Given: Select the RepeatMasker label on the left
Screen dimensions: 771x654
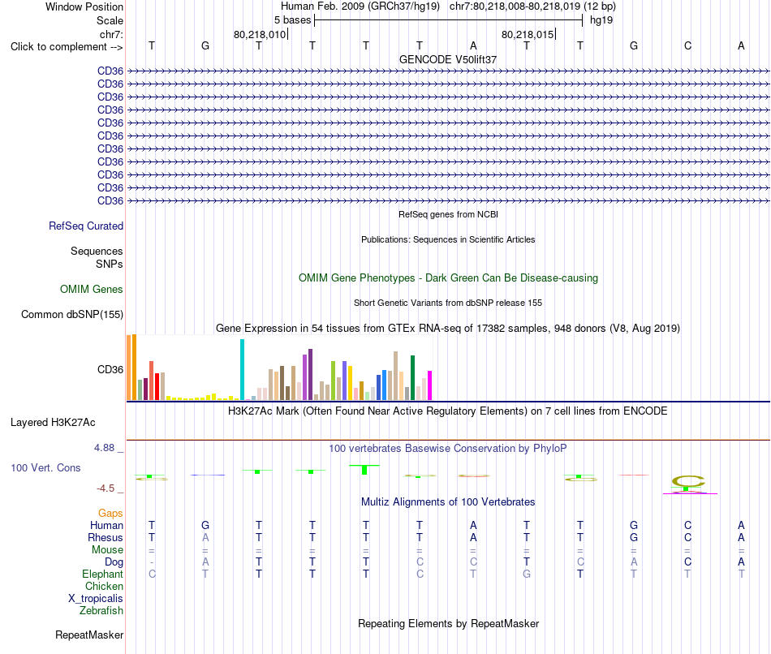Looking at the screenshot, I should (x=89, y=635).
